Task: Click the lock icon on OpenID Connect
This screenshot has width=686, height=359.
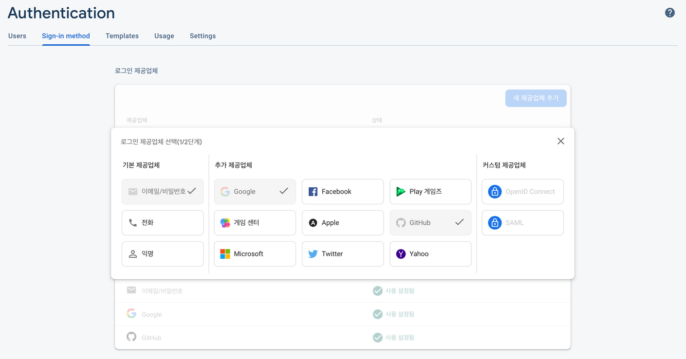Action: [x=495, y=192]
